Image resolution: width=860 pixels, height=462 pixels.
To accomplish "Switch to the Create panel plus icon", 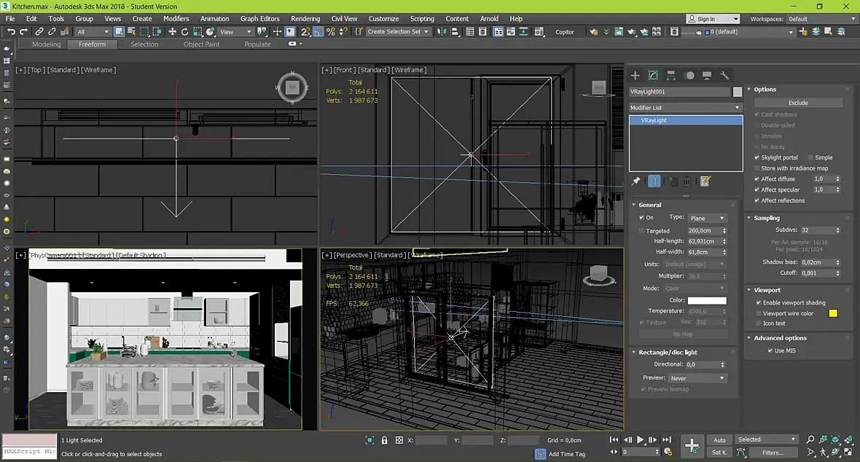I will [635, 76].
